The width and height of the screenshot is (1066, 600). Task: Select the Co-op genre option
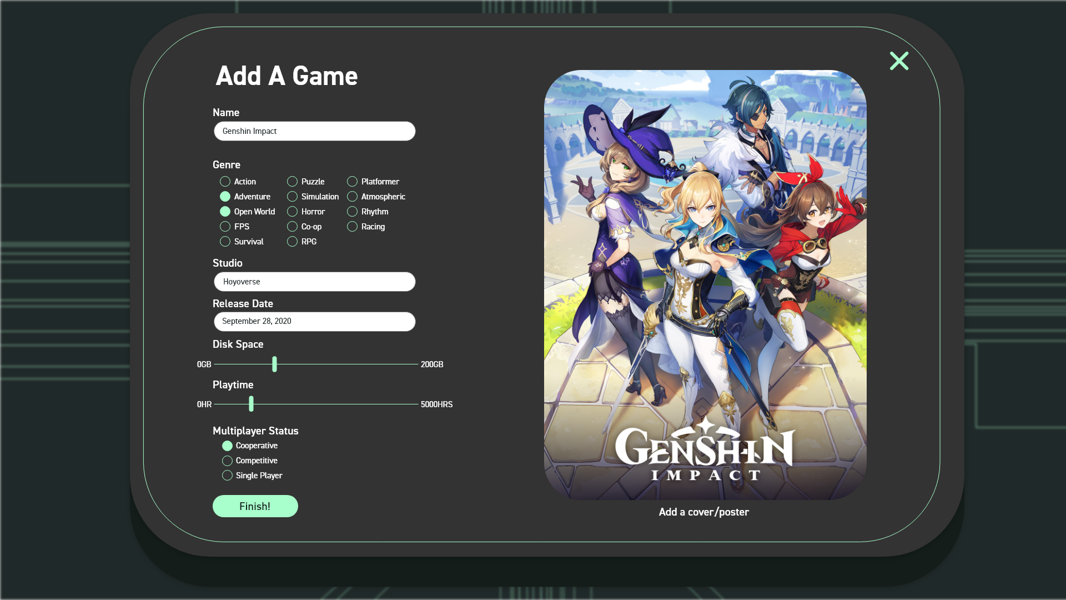(x=292, y=227)
